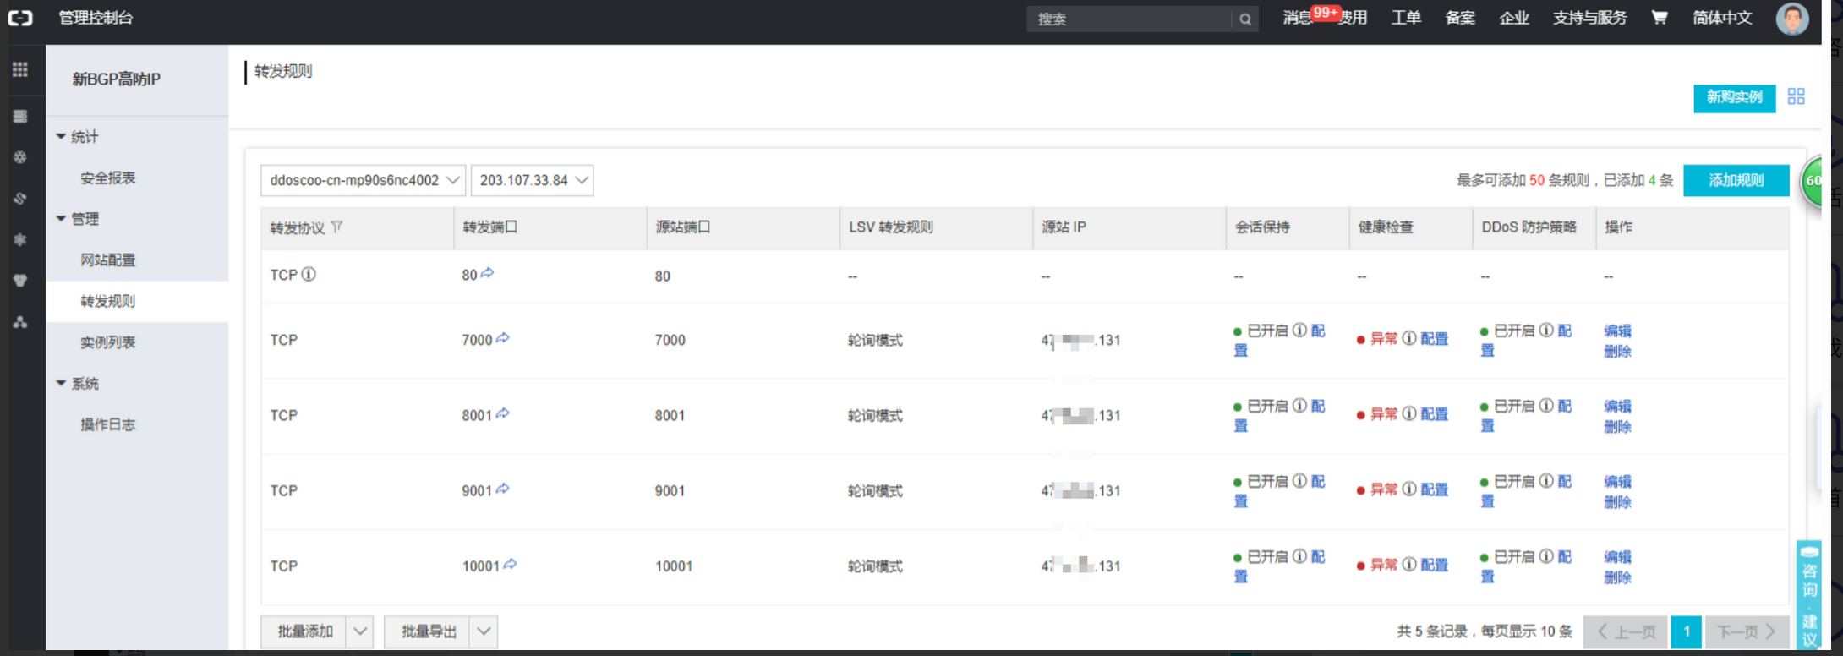Click the green 60 score circle

pos(1811,181)
